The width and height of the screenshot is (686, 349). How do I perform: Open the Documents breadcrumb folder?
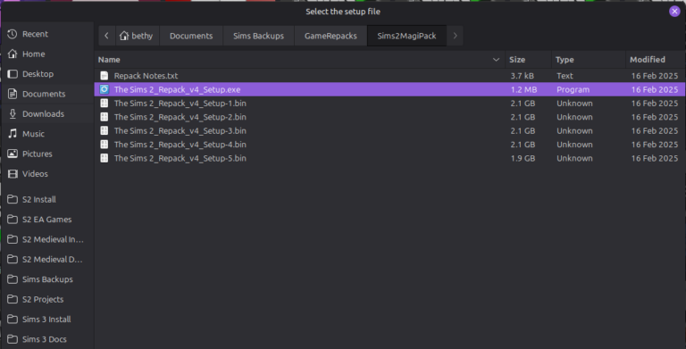click(x=191, y=36)
